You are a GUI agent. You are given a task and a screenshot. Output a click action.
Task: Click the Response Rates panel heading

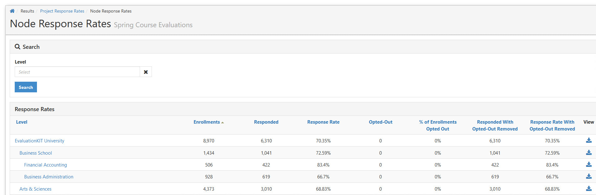(34, 109)
